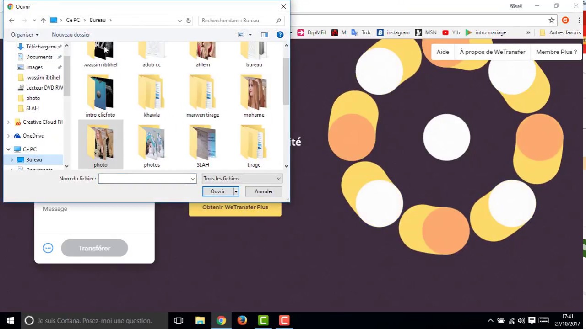Image resolution: width=586 pixels, height=329 pixels.
Task: Open the 'Tous les fichiers' type dropdown
Action: point(242,179)
